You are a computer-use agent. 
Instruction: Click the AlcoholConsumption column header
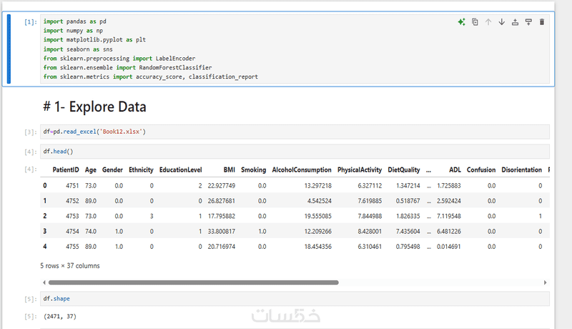coord(302,170)
